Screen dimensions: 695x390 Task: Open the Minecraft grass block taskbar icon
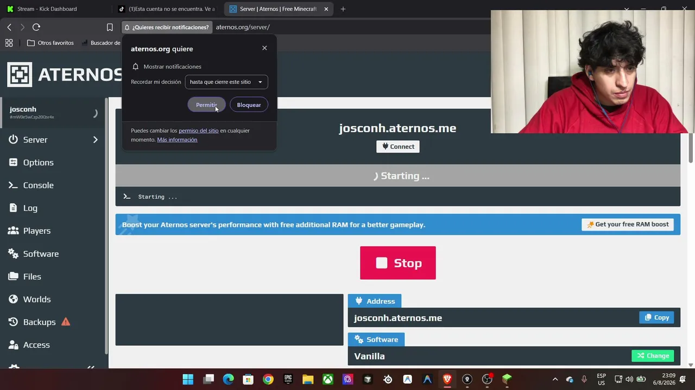(507, 379)
